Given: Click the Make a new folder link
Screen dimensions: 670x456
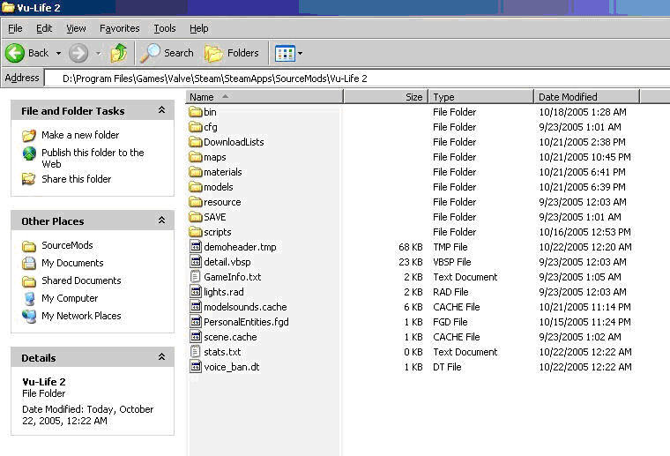Looking at the screenshot, I should pyautogui.click(x=79, y=135).
